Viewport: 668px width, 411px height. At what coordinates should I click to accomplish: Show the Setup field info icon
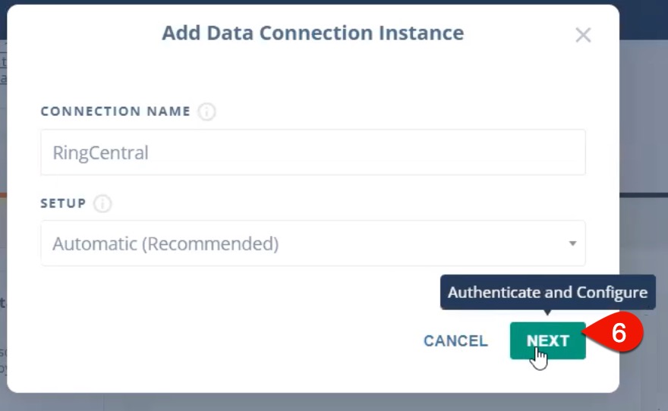[x=102, y=203]
